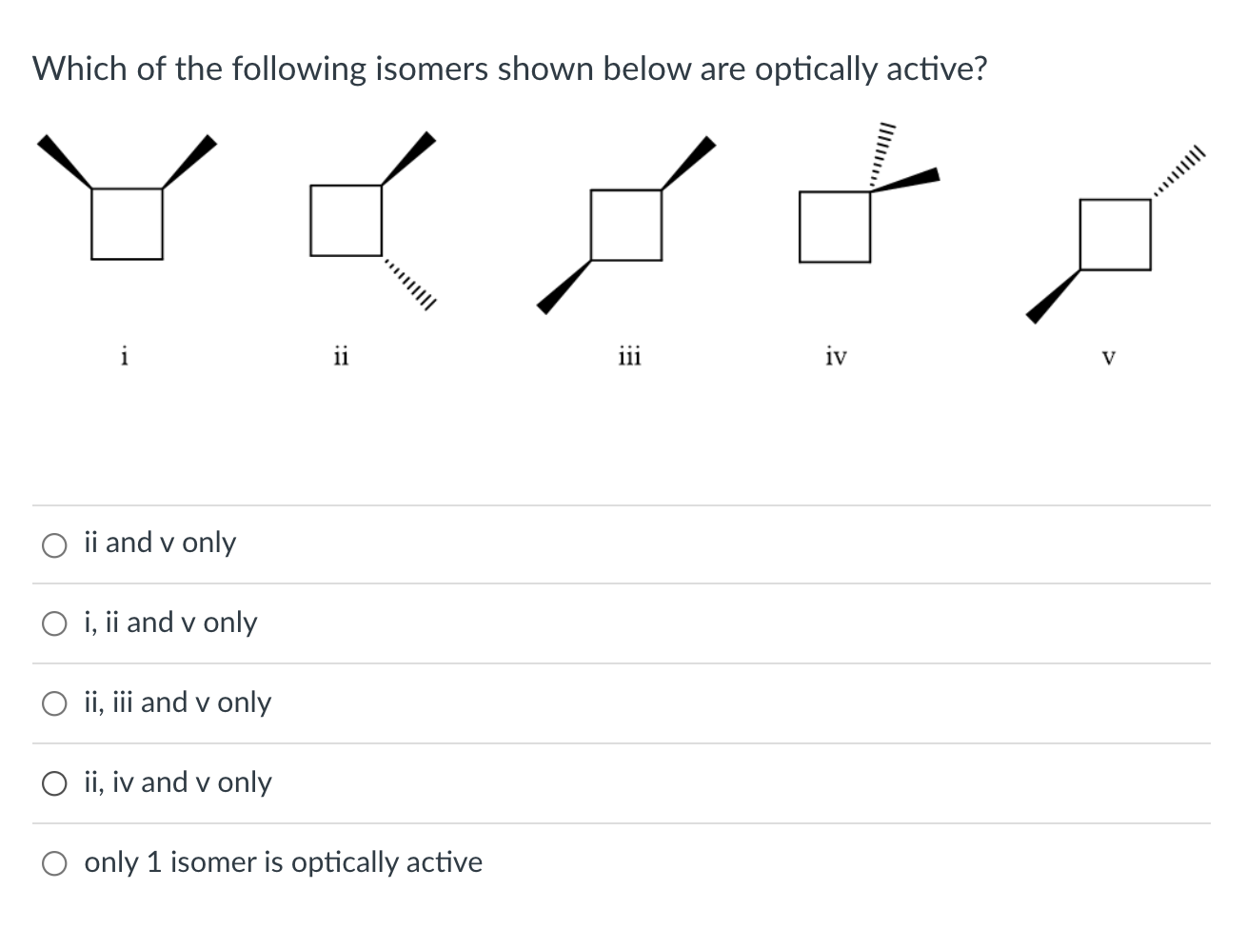
Task: Click the text 'ii and v only'
Action: (x=160, y=543)
